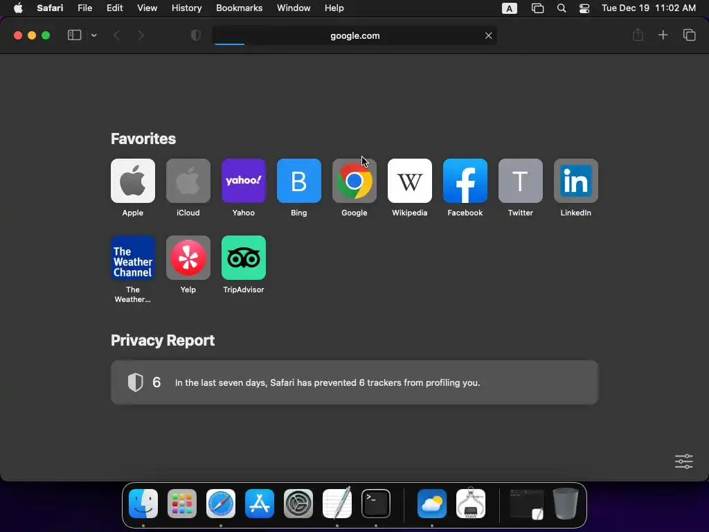Image resolution: width=709 pixels, height=532 pixels.
Task: Open Launchpad from the Dock
Action: (x=182, y=504)
